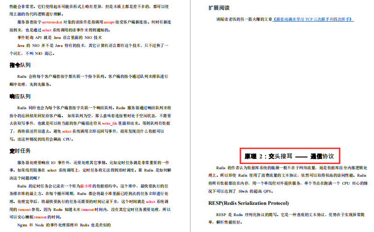This screenshot has height=232, width=374.
Task: Click the line 决这个问题的呢？
Action: tap(25, 178)
